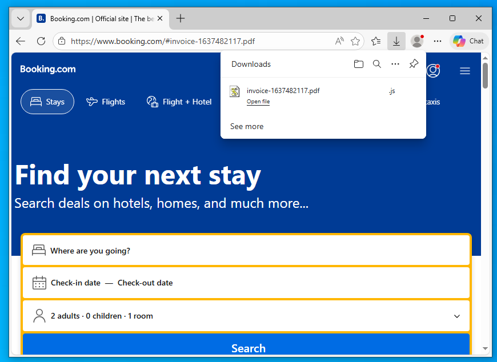Click Open file link under invoice

pos(258,102)
